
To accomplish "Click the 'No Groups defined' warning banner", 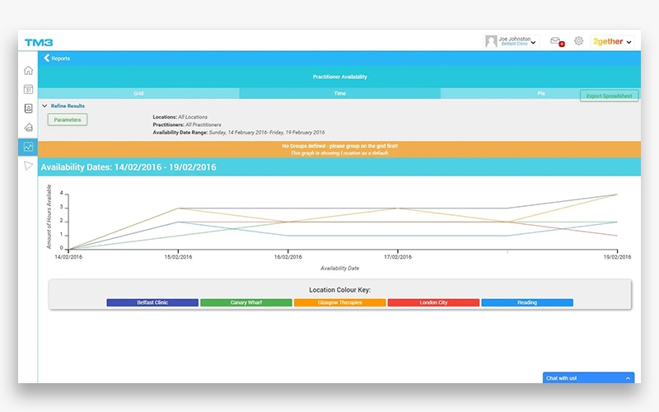I will 339,149.
